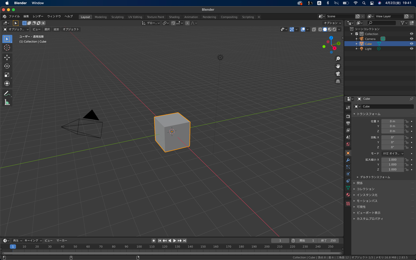Open the Render properties tab
Viewport: 416px width, 260px height.
click(348, 116)
